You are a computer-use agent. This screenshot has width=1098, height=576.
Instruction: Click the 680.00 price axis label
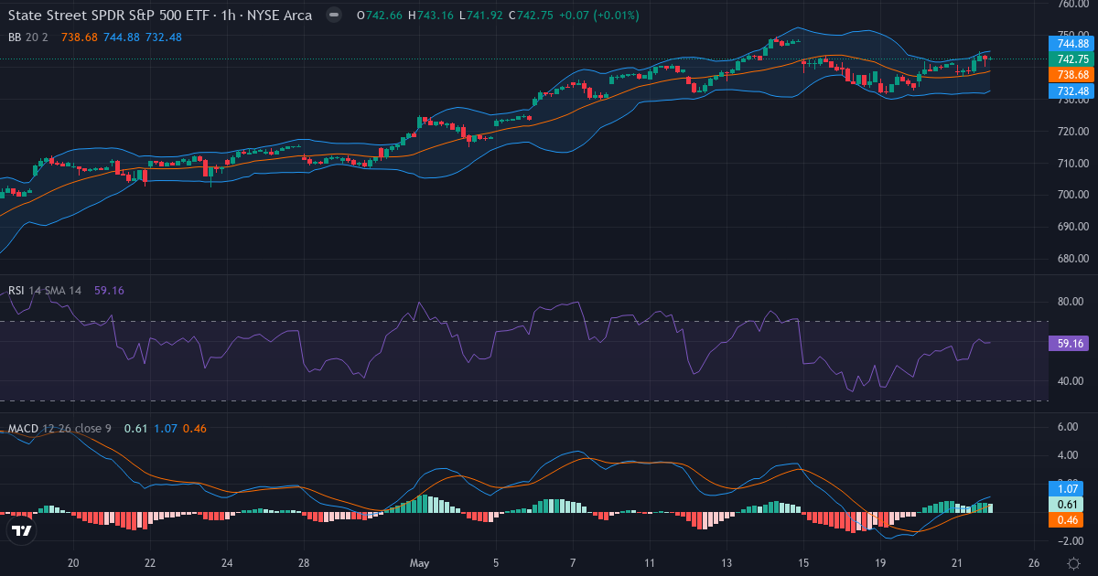1071,259
